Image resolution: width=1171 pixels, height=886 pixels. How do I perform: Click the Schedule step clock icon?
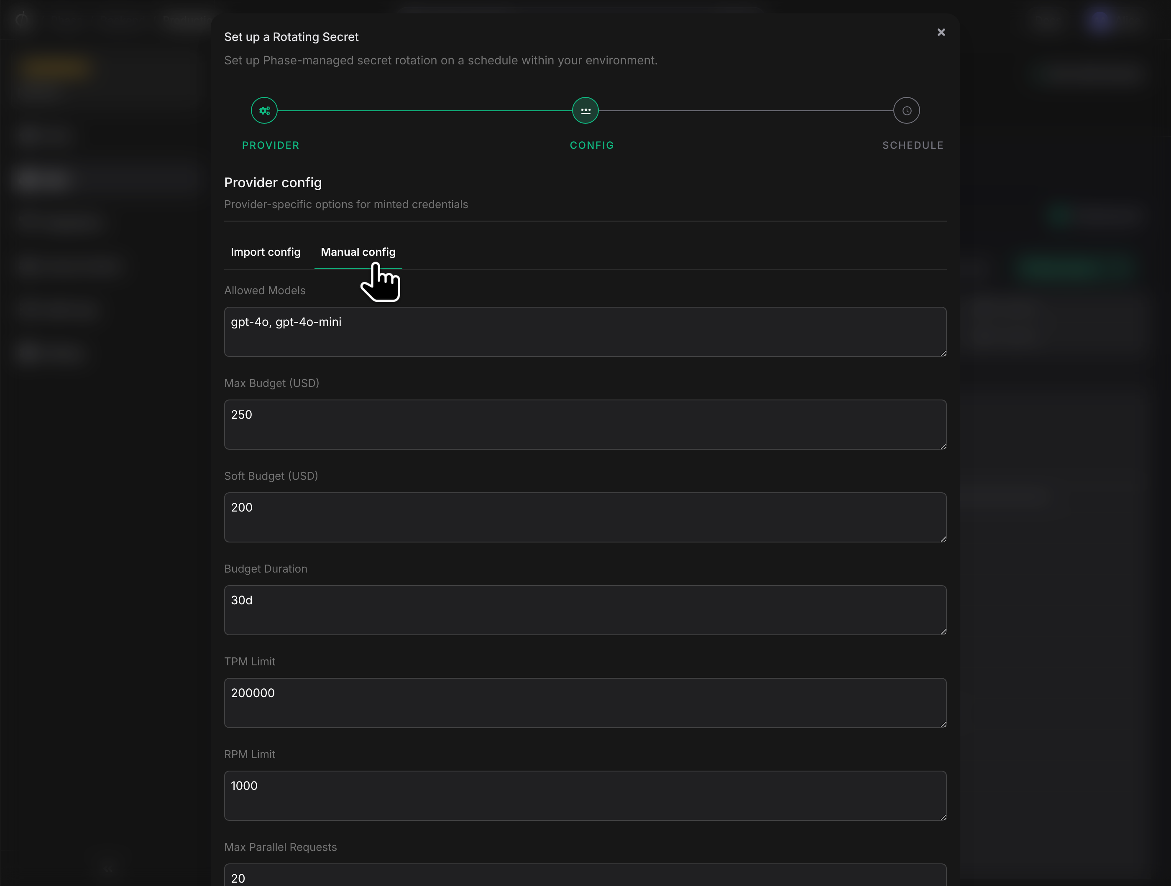(x=906, y=111)
